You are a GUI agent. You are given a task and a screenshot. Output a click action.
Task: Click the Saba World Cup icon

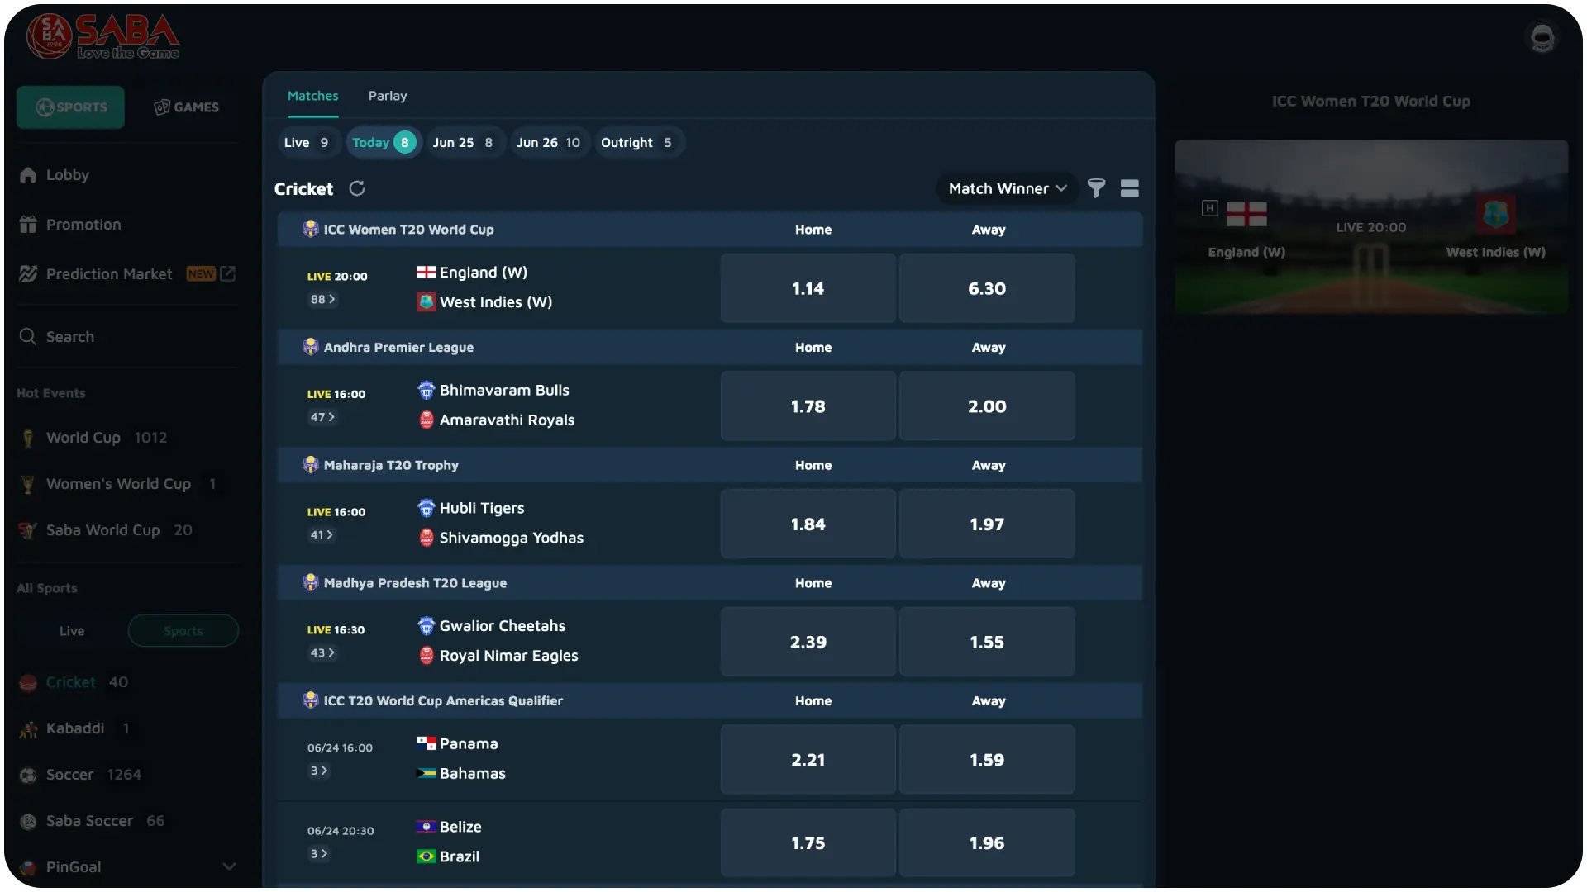28,530
